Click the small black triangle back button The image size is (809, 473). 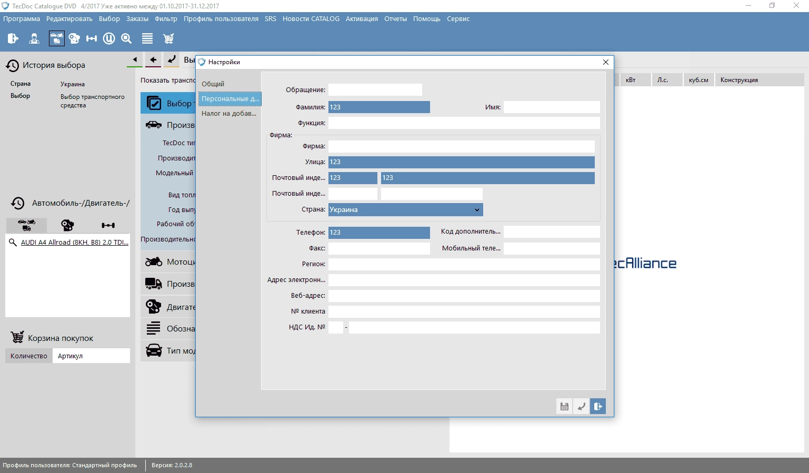(x=135, y=60)
